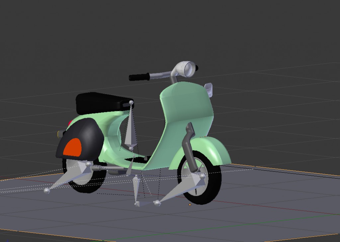Select the yellow taillight at the rear
This screenshot has height=242, width=340.
[x=59, y=134]
